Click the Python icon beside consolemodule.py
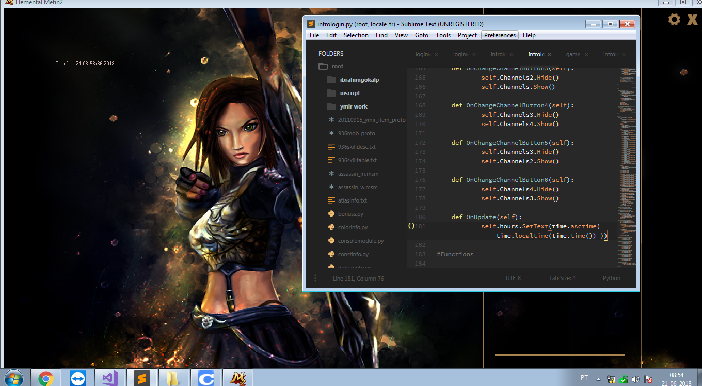 [x=331, y=241]
